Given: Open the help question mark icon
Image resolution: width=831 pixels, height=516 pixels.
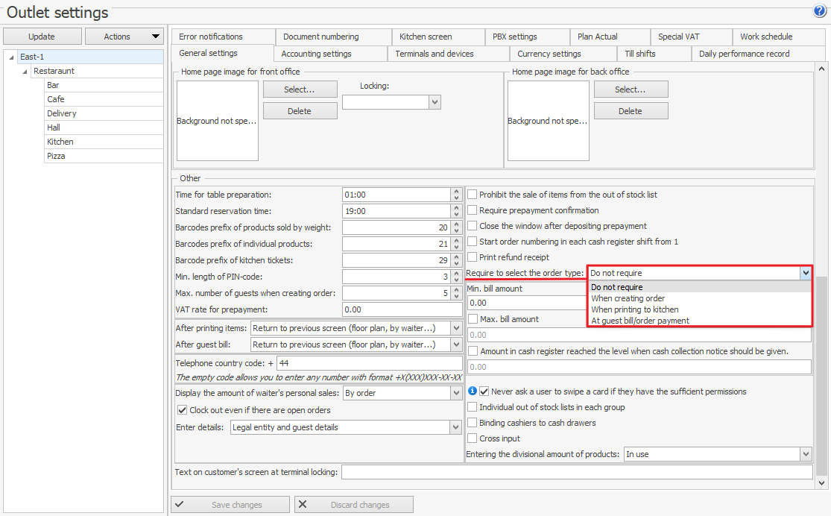Looking at the screenshot, I should click(x=820, y=11).
